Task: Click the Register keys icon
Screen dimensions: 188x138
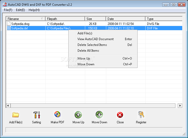Action: (x=141, y=114)
